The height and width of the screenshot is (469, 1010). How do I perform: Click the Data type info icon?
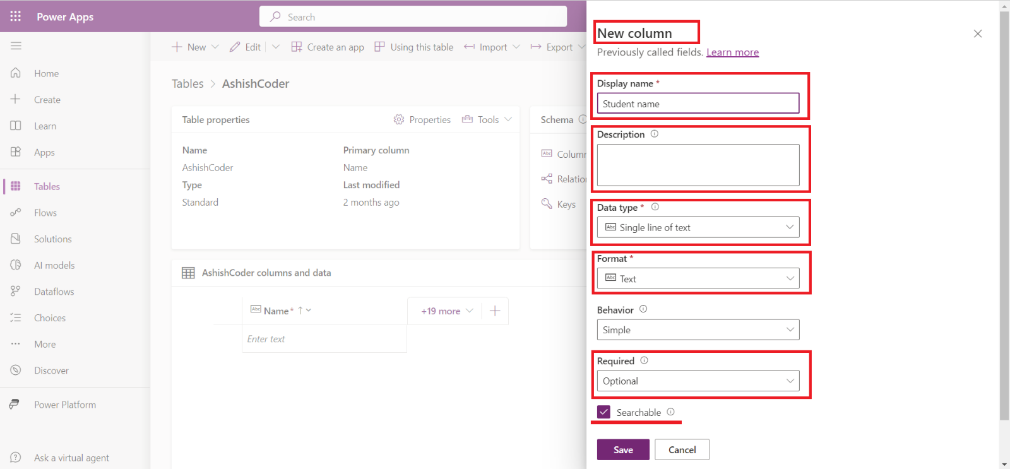pos(655,207)
